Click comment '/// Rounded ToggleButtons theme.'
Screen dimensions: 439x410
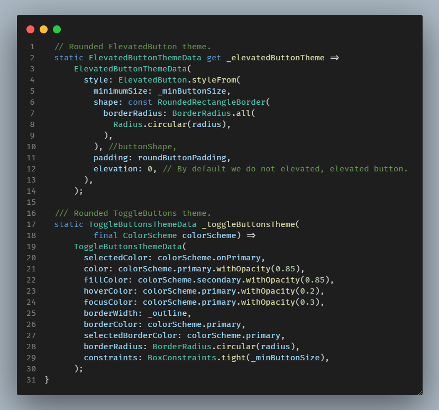(x=133, y=213)
